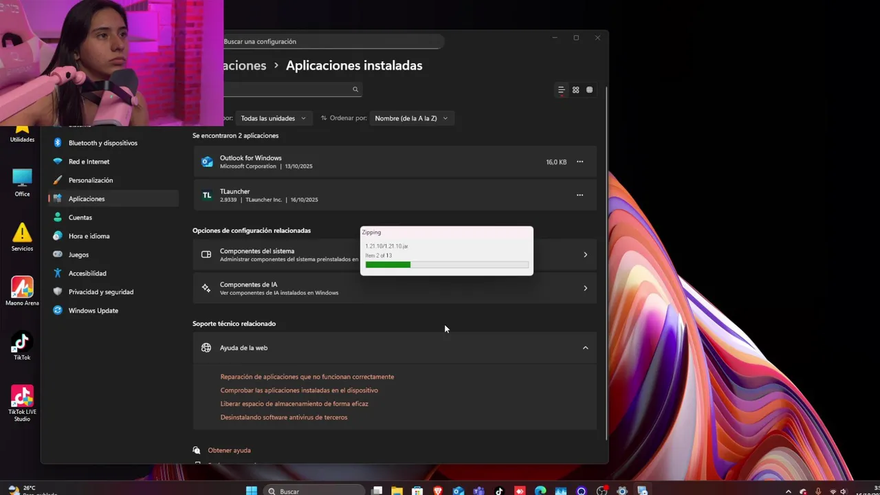Open Brave browser from the taskbar
Image resolution: width=880 pixels, height=495 pixels.
click(438, 491)
